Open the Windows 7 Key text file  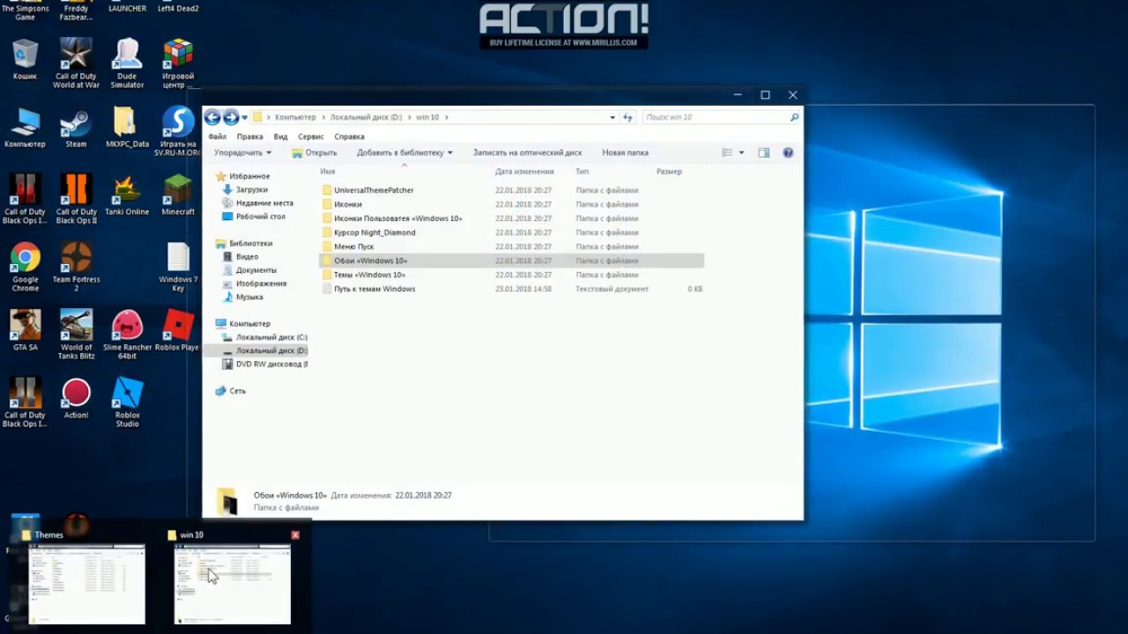point(178,267)
